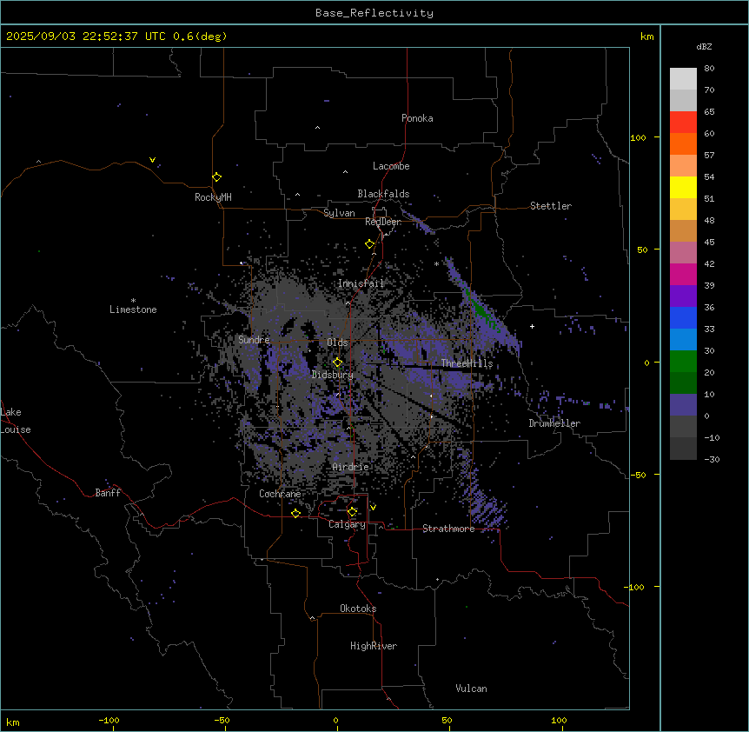The image size is (749, 732).
Task: Click the Drumheller city label
Action: [x=554, y=423]
